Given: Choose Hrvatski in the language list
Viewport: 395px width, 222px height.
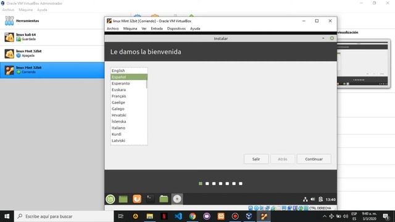Looking at the screenshot, I should pos(129,115).
